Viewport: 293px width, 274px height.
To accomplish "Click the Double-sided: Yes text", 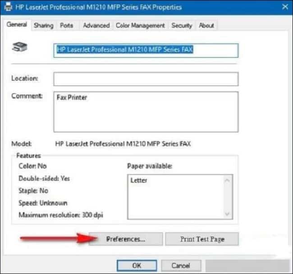I will (x=44, y=178).
